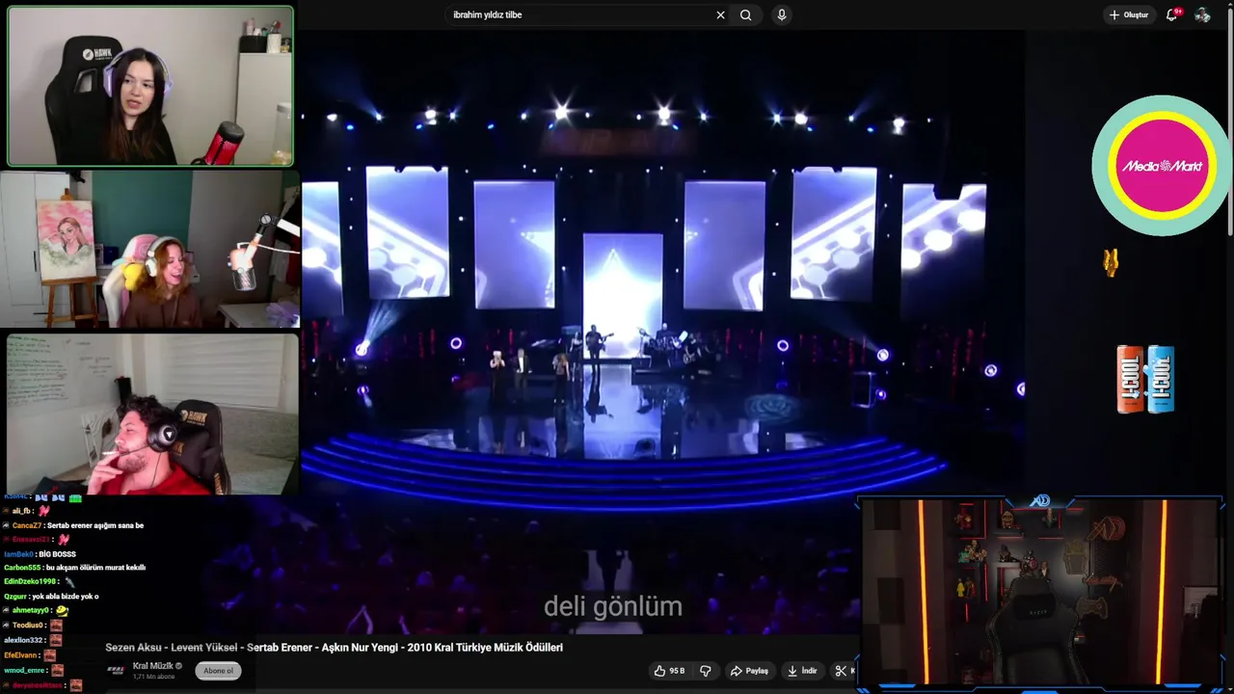
Task: Clear the YouTube search box text
Action: click(720, 14)
